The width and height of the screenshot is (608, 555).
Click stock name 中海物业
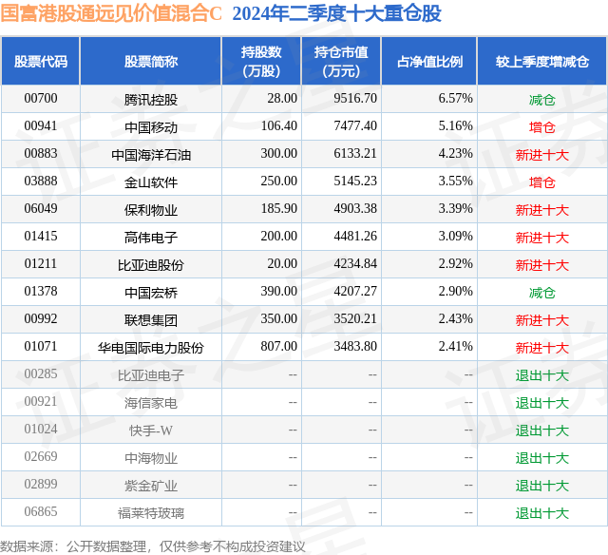pos(151,458)
